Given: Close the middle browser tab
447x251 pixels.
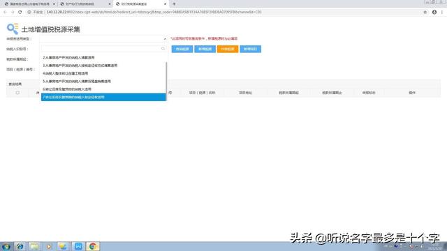Looking at the screenshot, I should click(110, 4).
